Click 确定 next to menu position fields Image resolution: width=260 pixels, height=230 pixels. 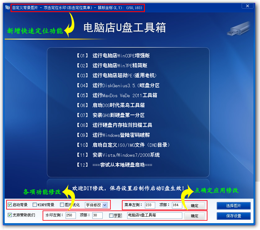(x=194, y=206)
